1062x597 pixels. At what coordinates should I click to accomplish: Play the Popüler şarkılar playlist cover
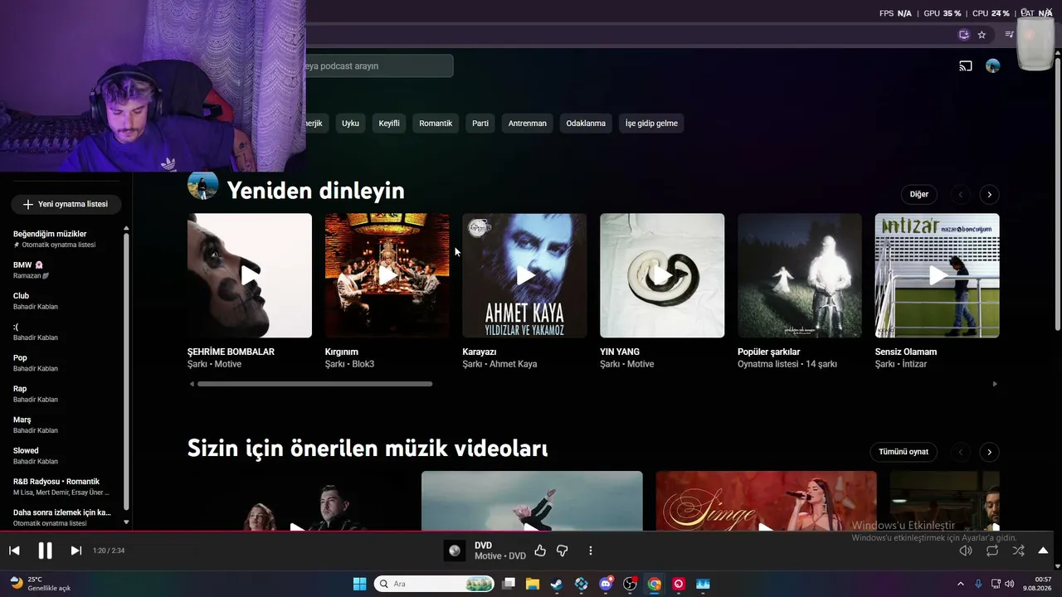tap(800, 275)
